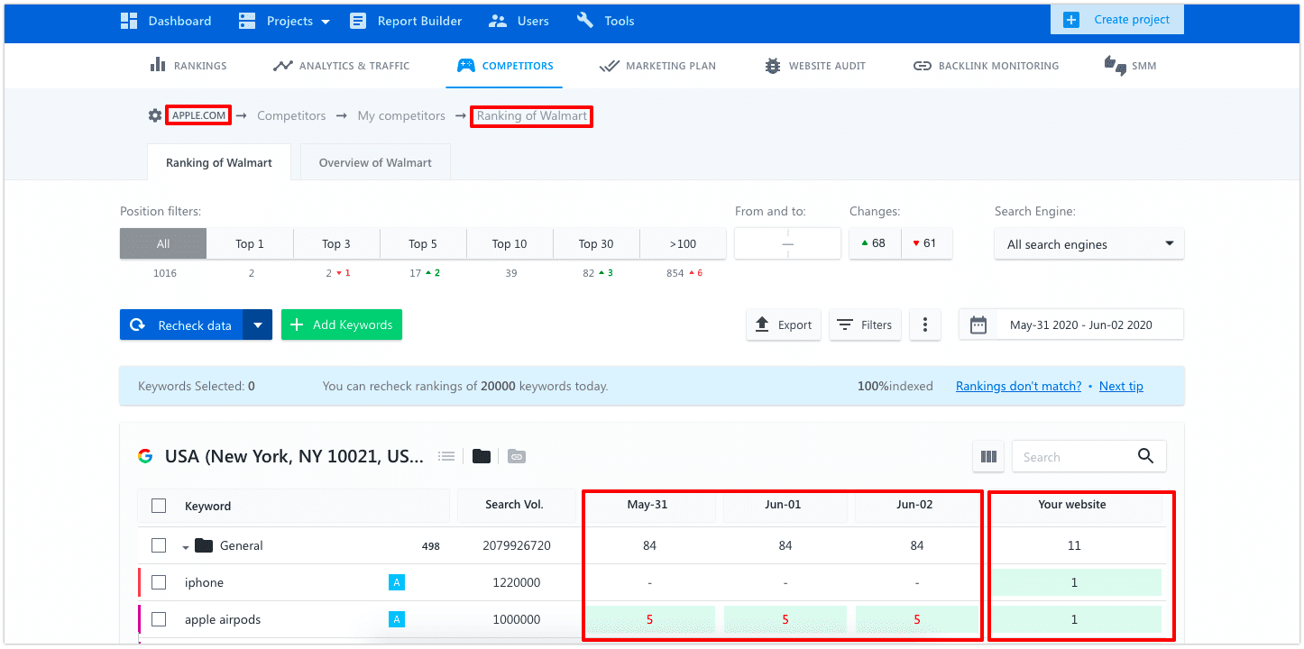Click the APPLE.COM breadcrumb

click(199, 115)
